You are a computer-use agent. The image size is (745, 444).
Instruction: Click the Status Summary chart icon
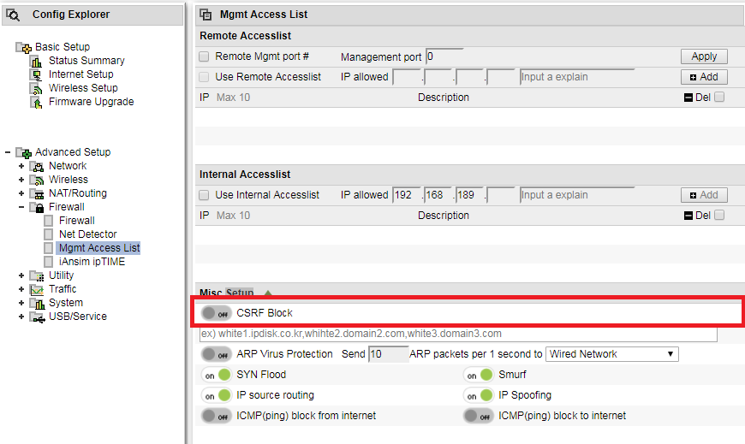[37, 62]
